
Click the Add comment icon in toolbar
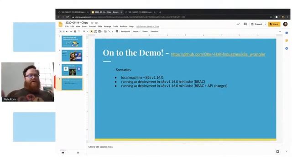[x=117, y=31]
